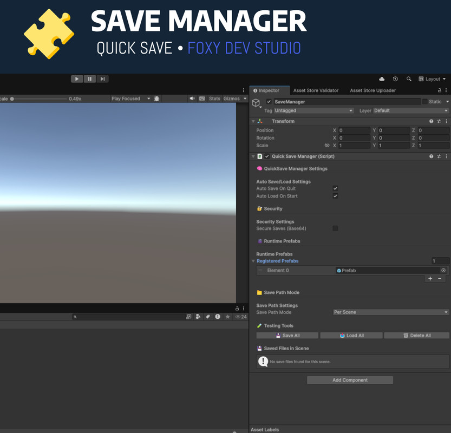The height and width of the screenshot is (433, 451).
Task: Open Transform component help icon
Action: [432, 121]
